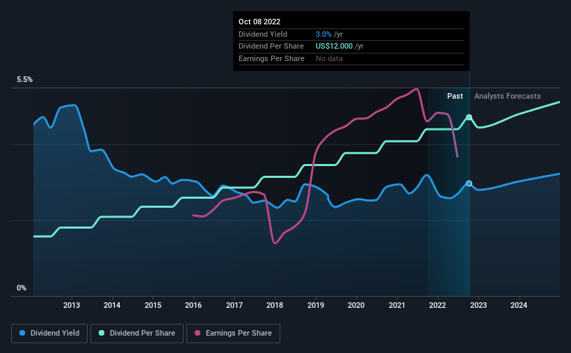Click the 2020 x-axis label
This screenshot has width=571, height=353.
356,305
